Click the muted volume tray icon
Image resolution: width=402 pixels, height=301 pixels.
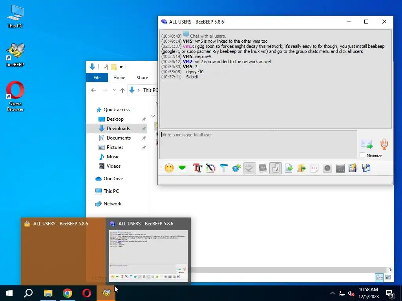351,293
